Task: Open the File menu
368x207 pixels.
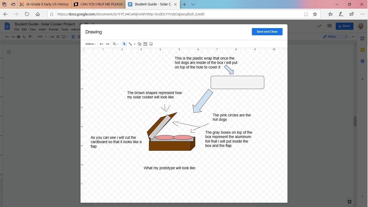Action: (16, 29)
